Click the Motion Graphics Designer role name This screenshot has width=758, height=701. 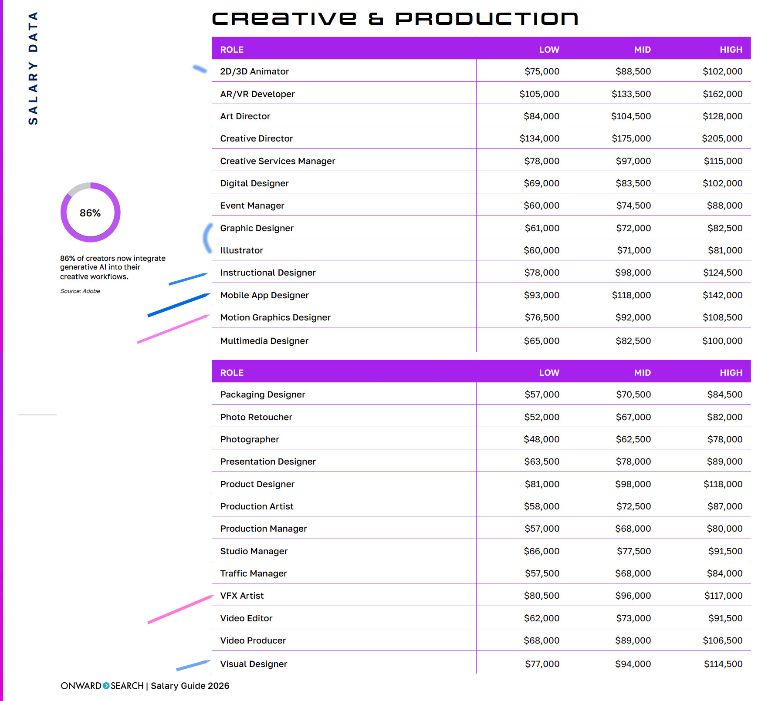275,317
